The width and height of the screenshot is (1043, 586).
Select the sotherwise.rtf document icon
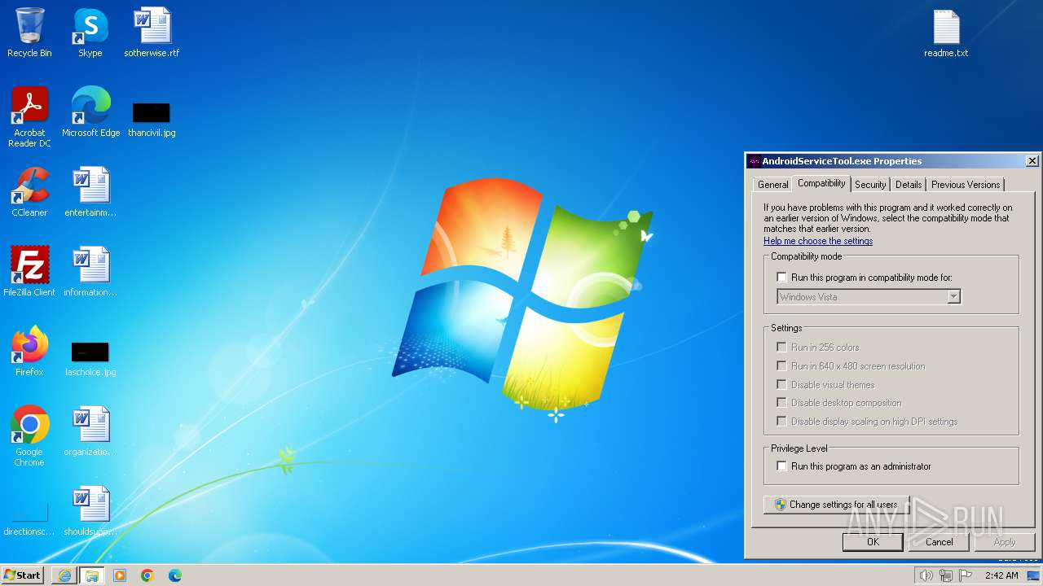[152, 33]
